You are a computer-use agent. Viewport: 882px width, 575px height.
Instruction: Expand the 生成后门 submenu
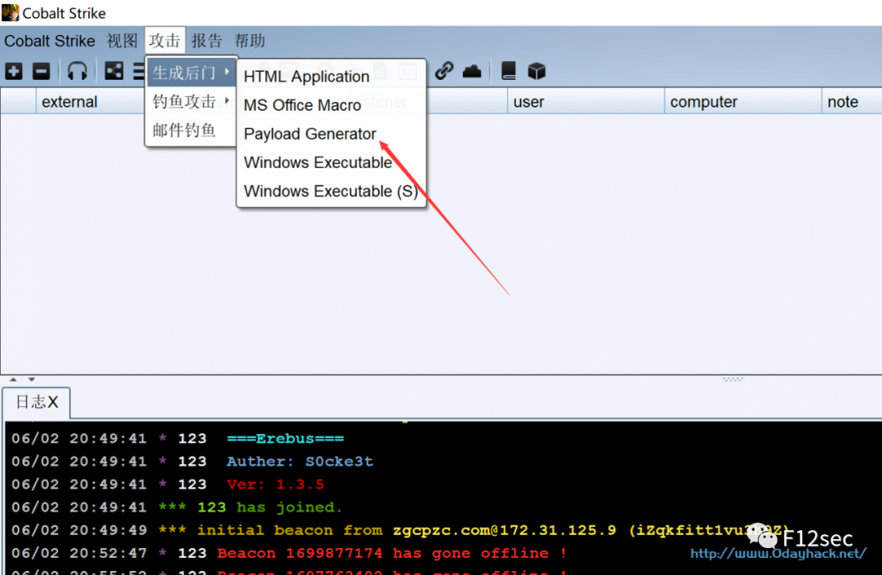click(191, 73)
